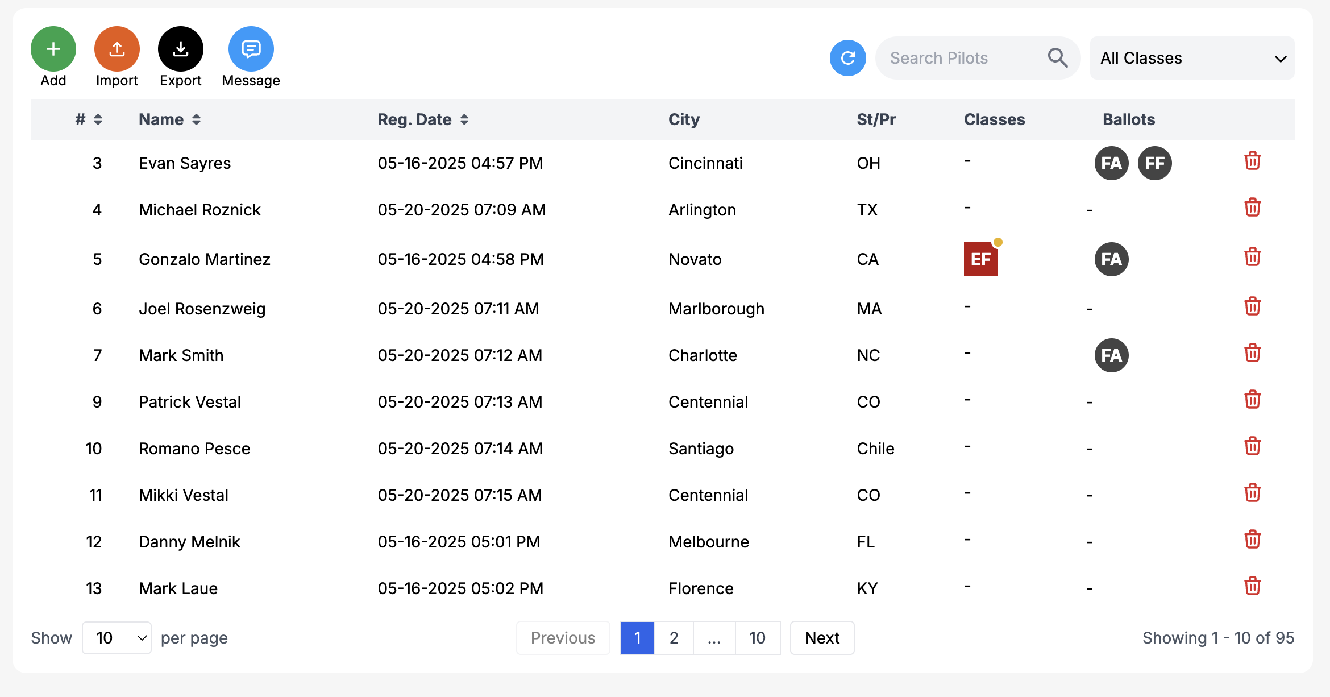Click the search magnifier icon
The width and height of the screenshot is (1330, 697).
1057,58
